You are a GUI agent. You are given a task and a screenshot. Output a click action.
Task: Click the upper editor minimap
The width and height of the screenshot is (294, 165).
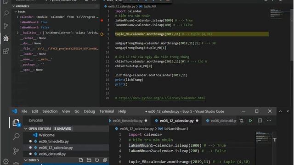[277, 13]
